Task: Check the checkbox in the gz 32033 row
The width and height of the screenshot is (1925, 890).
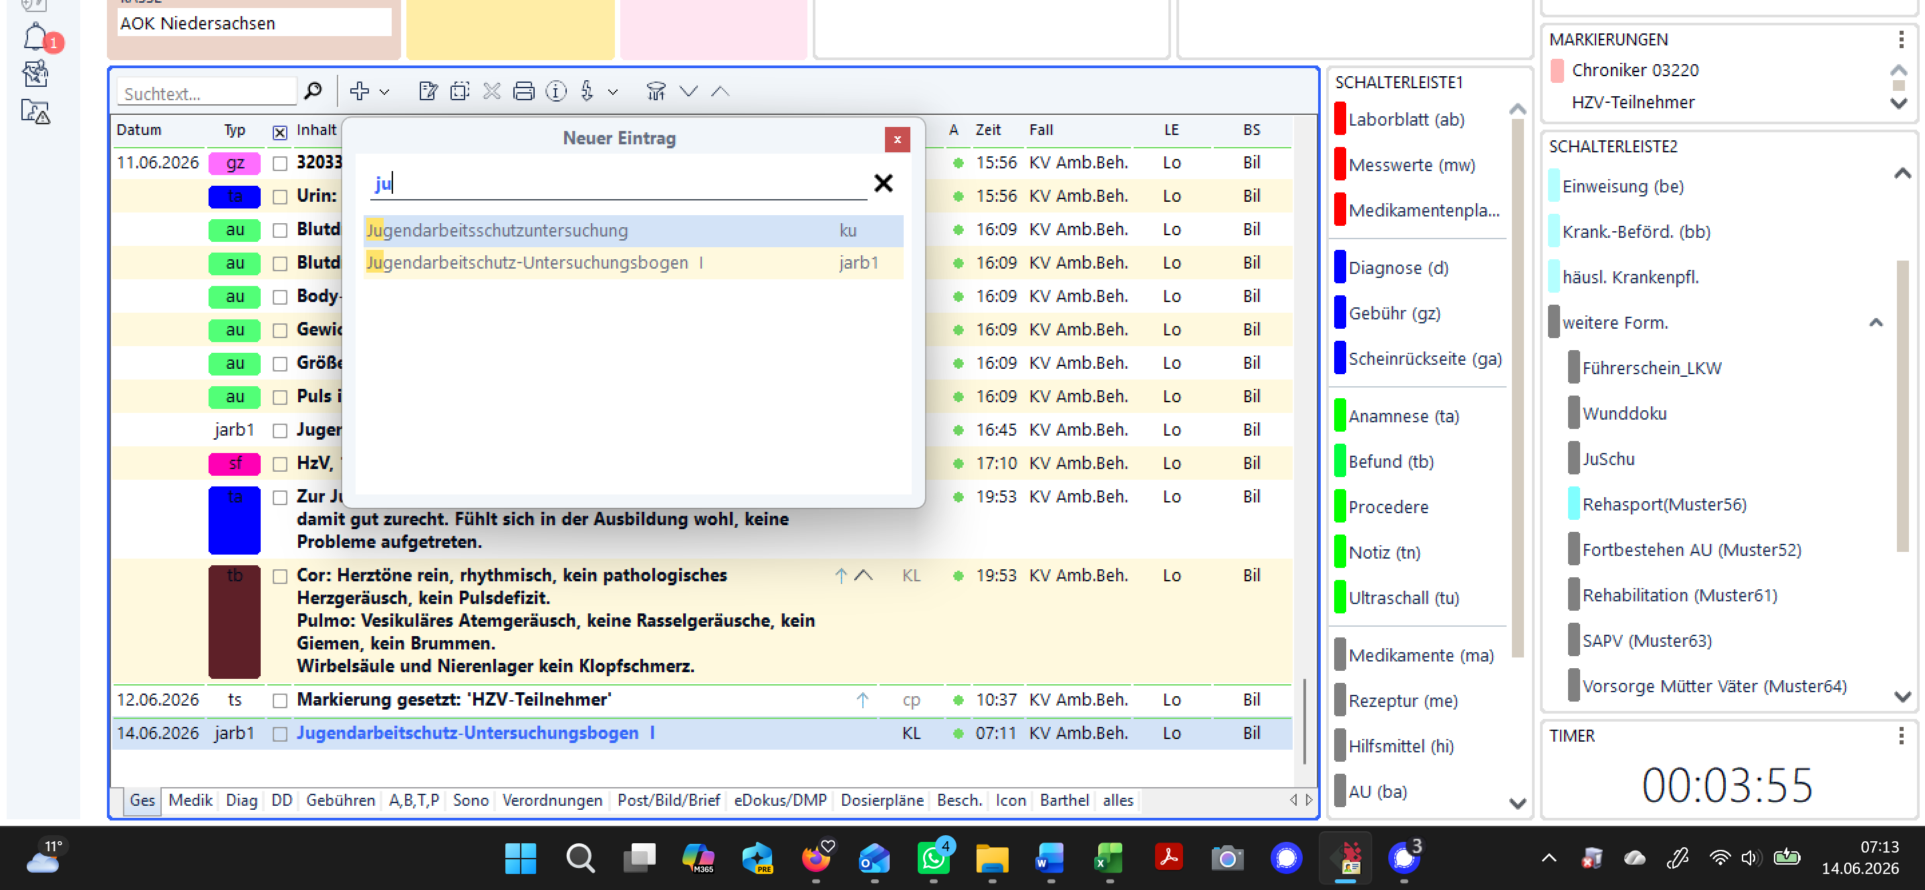Action: pos(279,163)
